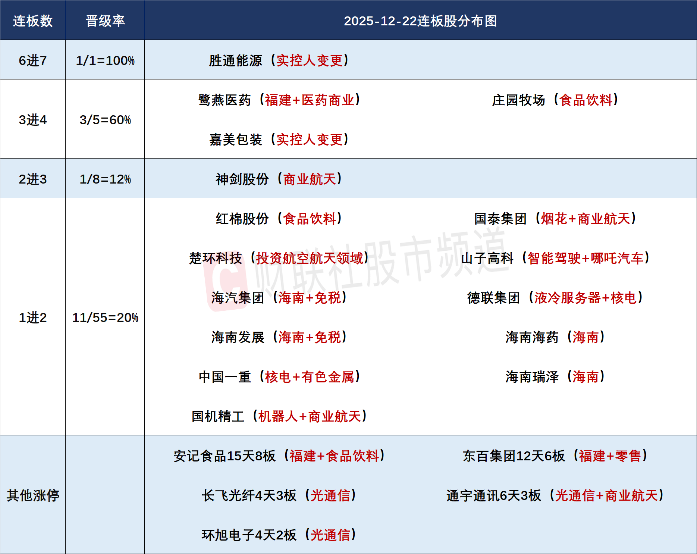
Task: Click the '2进3' row label
Action: pyautogui.click(x=33, y=179)
